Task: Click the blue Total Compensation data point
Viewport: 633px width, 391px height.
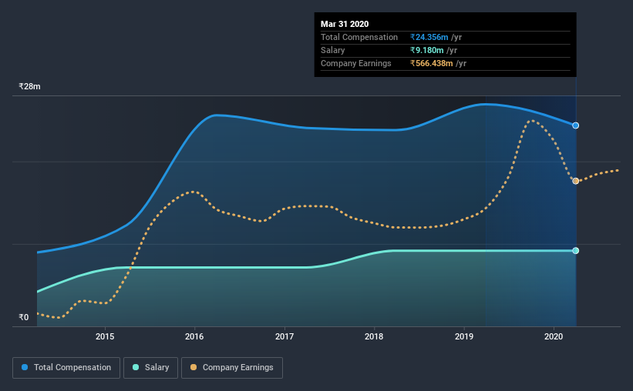Action: (576, 125)
